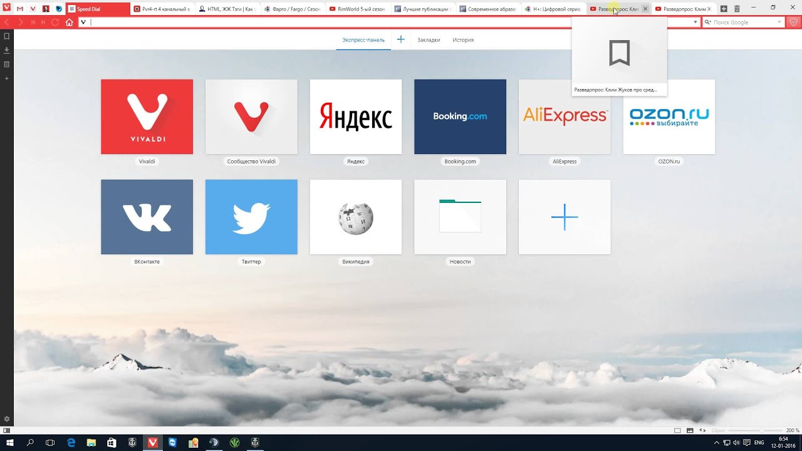This screenshot has width=802, height=451.
Task: Switch to the RimWorld 5-ый сезон tab
Action: pyautogui.click(x=358, y=9)
